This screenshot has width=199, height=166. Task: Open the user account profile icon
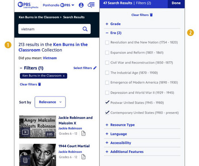(81, 5)
